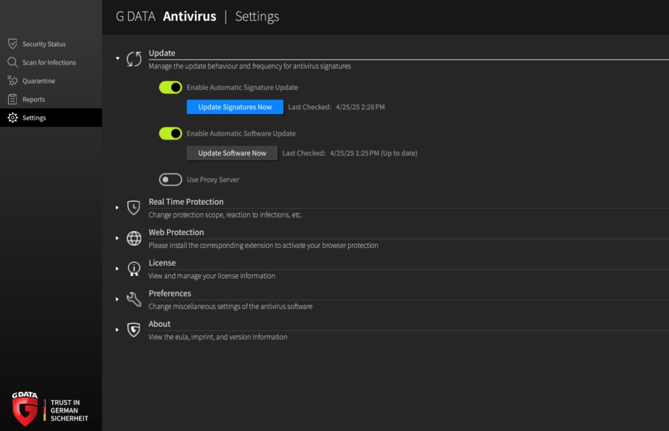Enable the Use Proxy Server toggle
669x431 pixels.
[170, 180]
